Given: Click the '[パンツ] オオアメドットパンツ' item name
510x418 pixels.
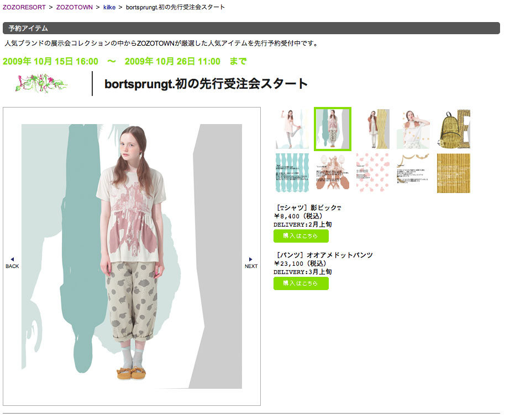Looking at the screenshot, I should [x=324, y=255].
